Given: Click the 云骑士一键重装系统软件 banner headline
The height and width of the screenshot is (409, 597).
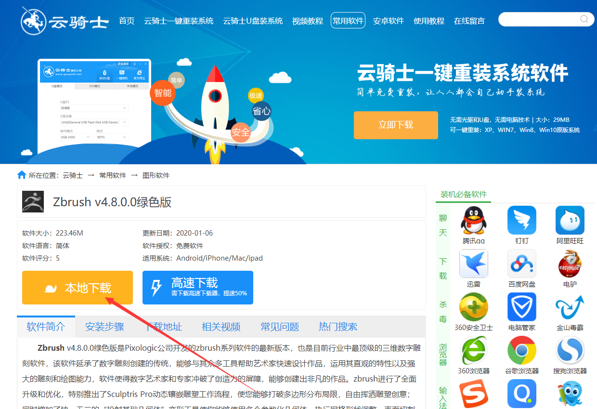Looking at the screenshot, I should click(x=463, y=73).
